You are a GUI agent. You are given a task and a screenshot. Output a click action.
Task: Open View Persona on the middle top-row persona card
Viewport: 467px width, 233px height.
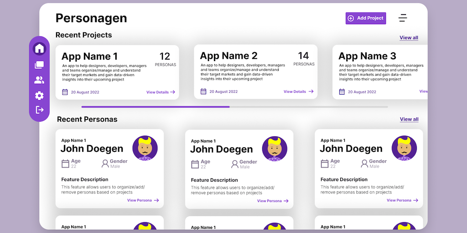[x=273, y=201]
